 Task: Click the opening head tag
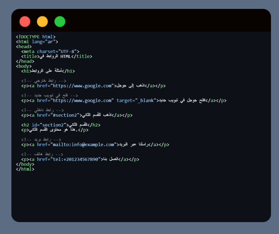pyautogui.click(x=24, y=47)
